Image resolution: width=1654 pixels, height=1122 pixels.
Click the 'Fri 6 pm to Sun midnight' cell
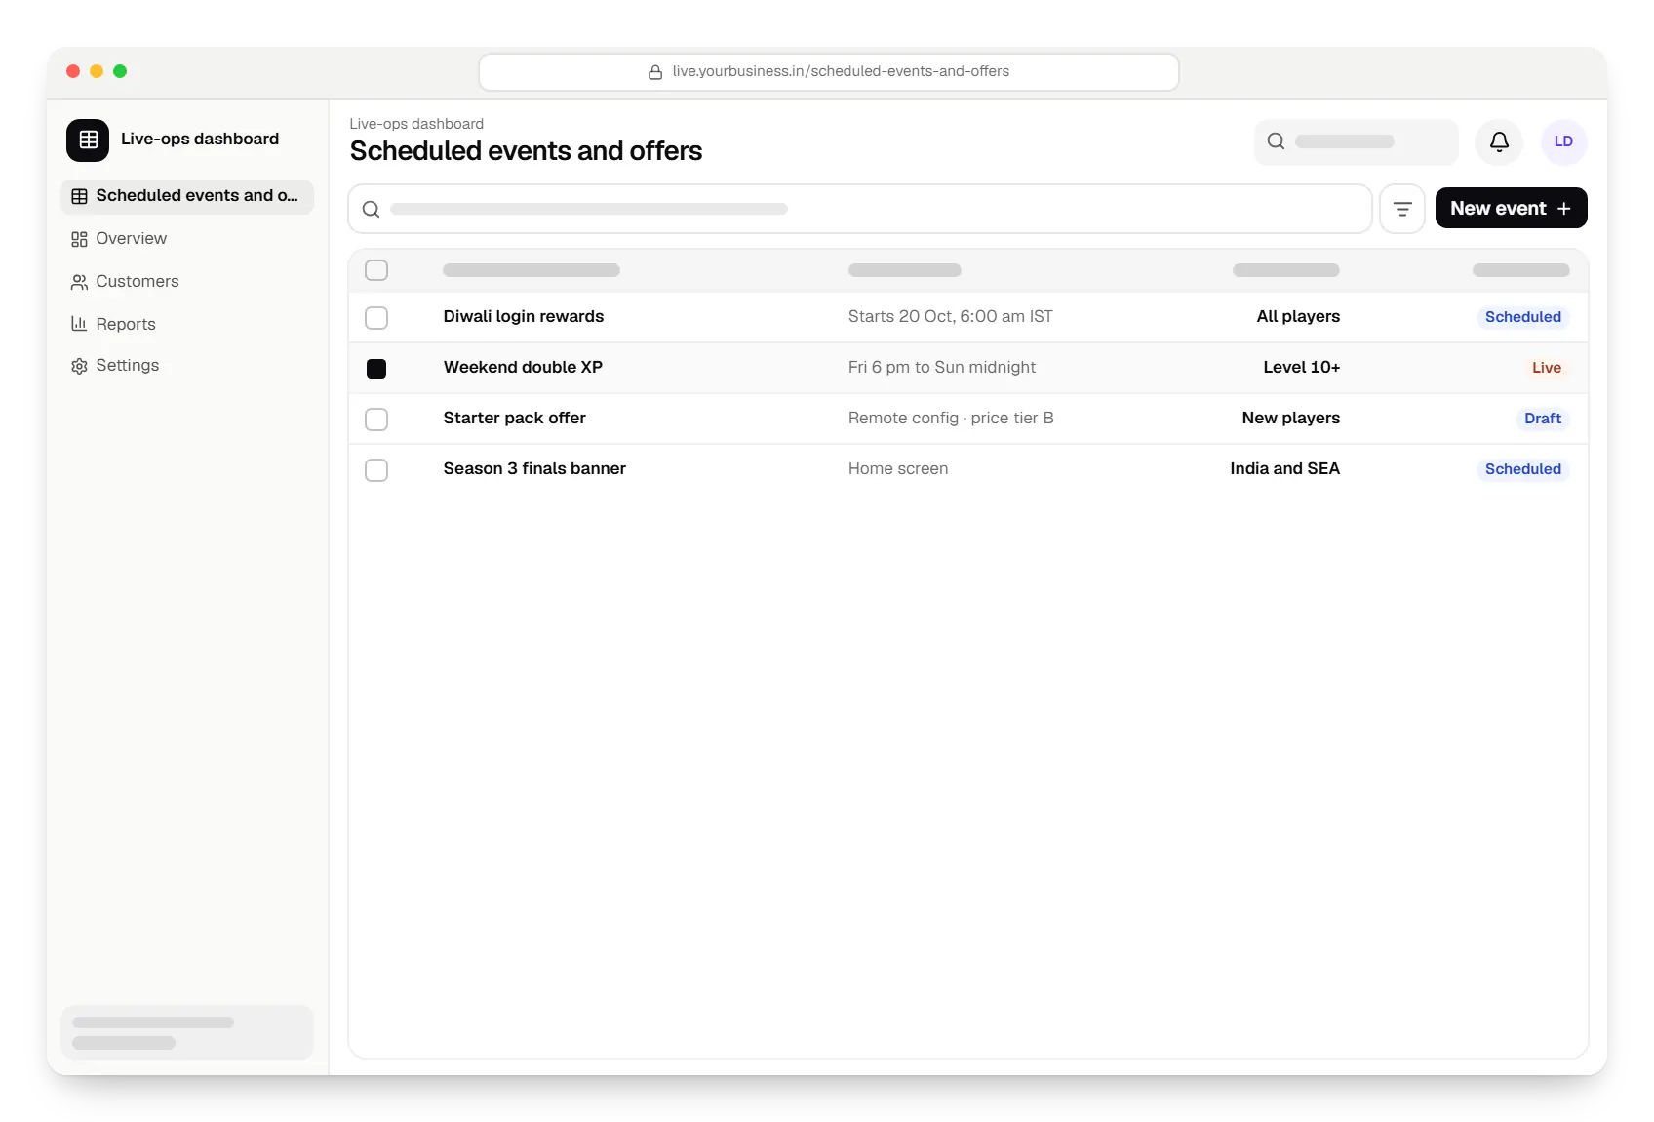(x=941, y=368)
